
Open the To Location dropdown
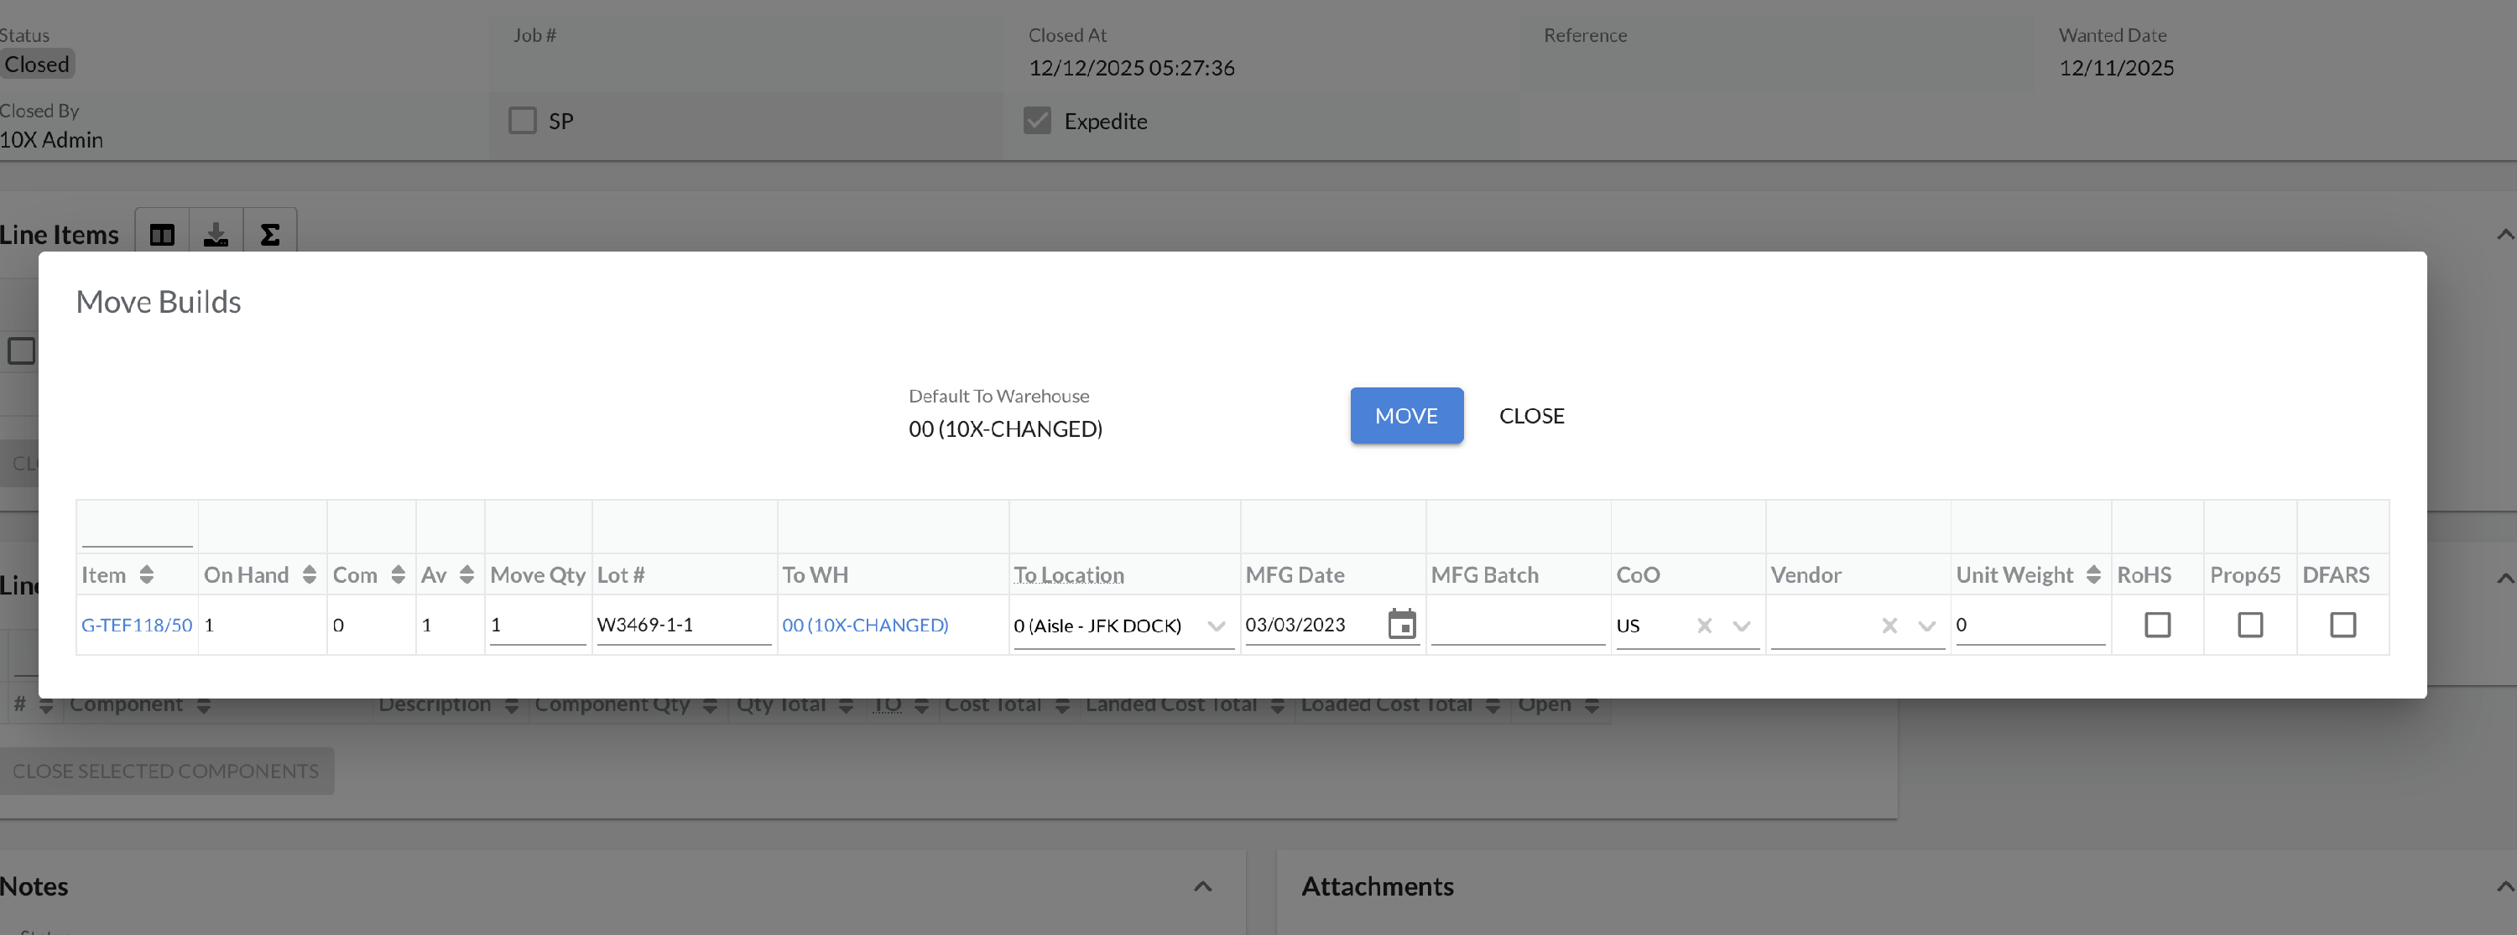[1216, 626]
